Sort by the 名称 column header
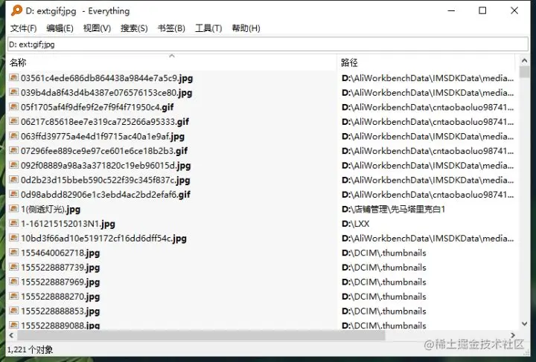Viewport: 536px width, 362px height. tap(172, 62)
